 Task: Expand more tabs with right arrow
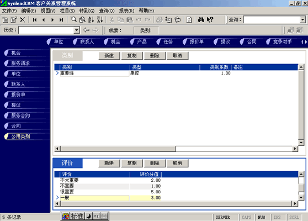(306, 41)
